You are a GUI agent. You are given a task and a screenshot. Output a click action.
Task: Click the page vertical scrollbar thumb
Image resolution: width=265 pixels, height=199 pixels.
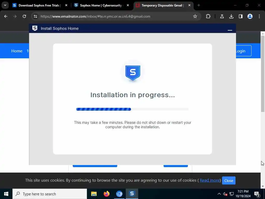tap(263, 74)
